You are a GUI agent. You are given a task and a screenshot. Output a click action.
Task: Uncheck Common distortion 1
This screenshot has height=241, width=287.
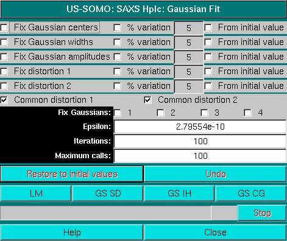(x=4, y=100)
